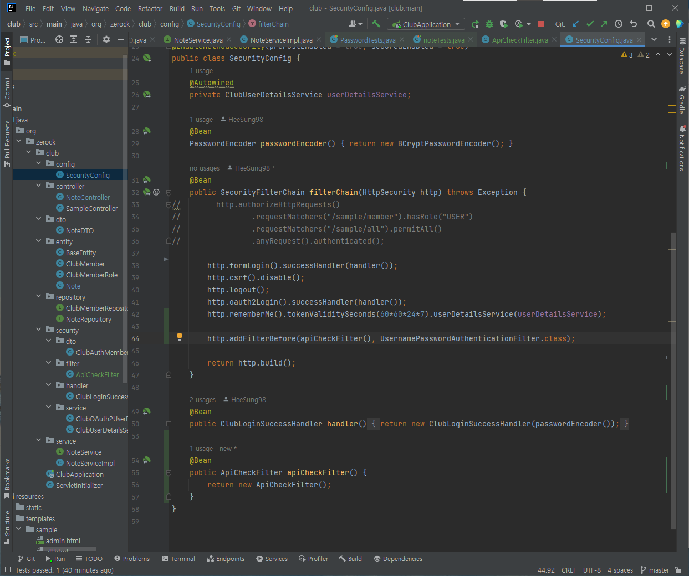Switch to ApiCheckFilter.java tab
The width and height of the screenshot is (689, 576).
[x=519, y=40]
